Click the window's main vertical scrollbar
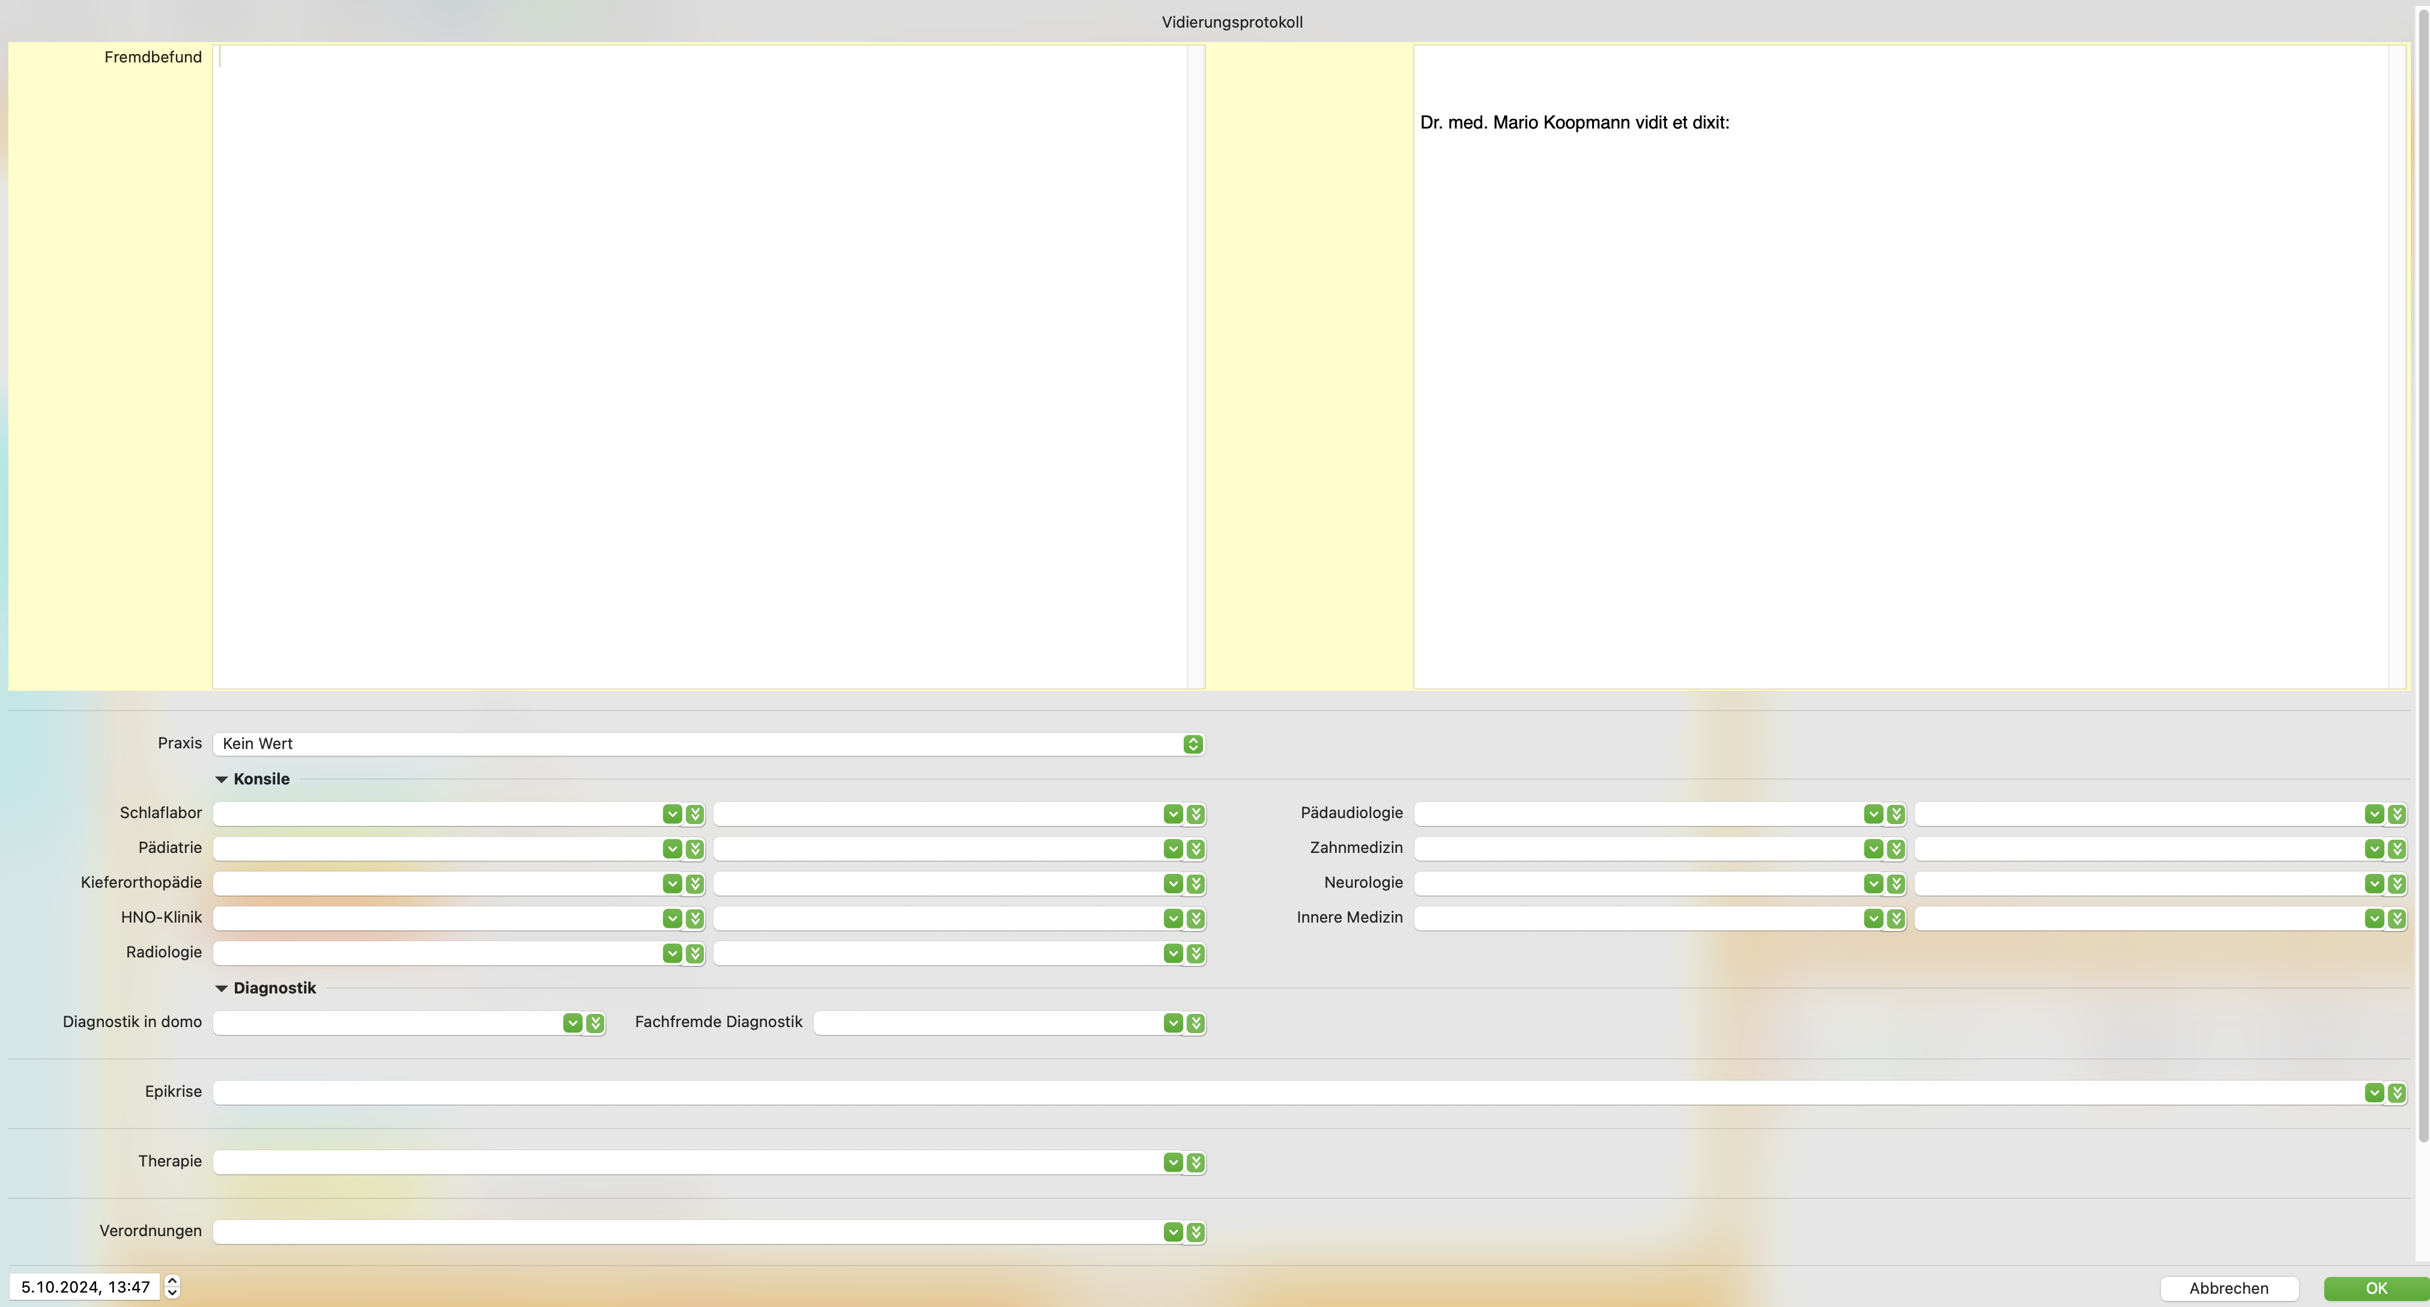 [x=2423, y=575]
